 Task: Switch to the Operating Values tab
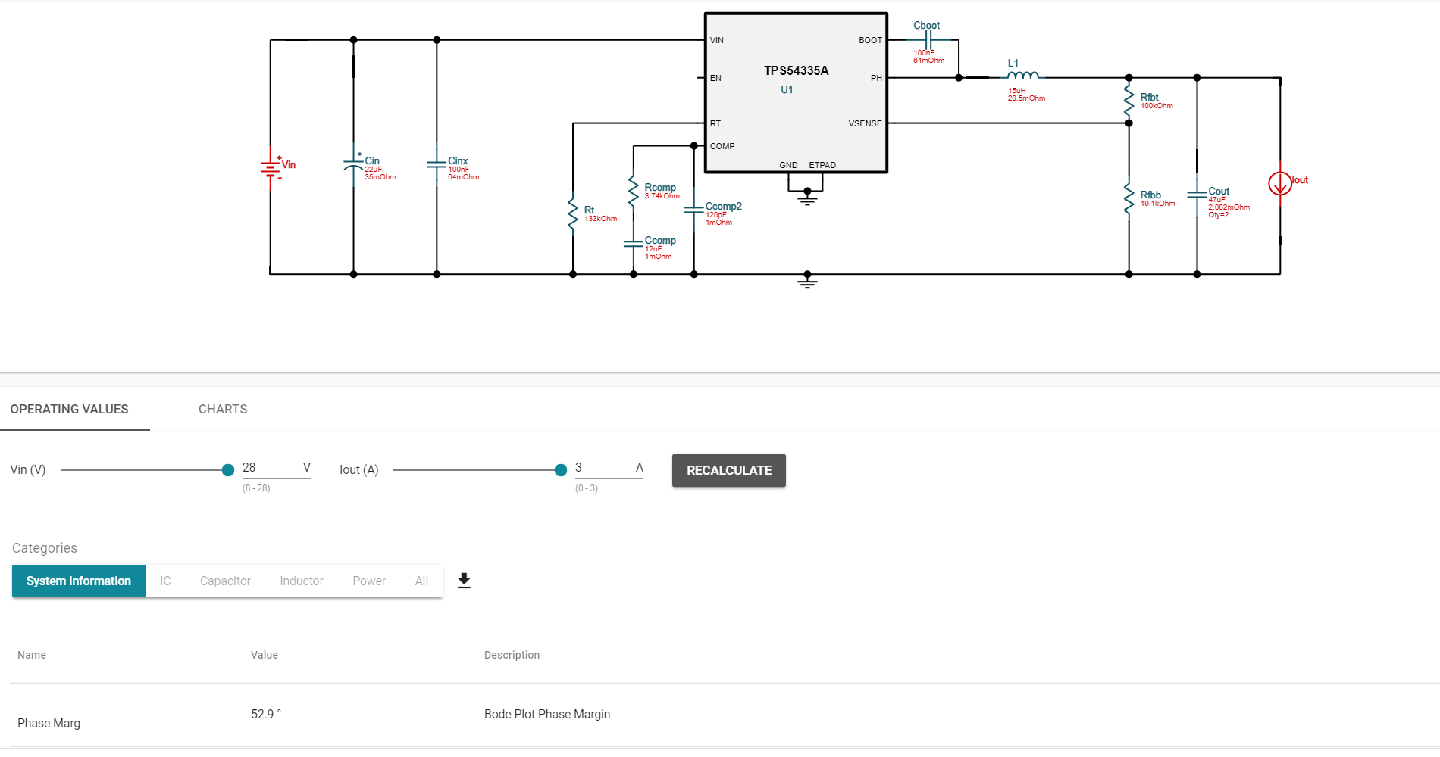tap(70, 409)
